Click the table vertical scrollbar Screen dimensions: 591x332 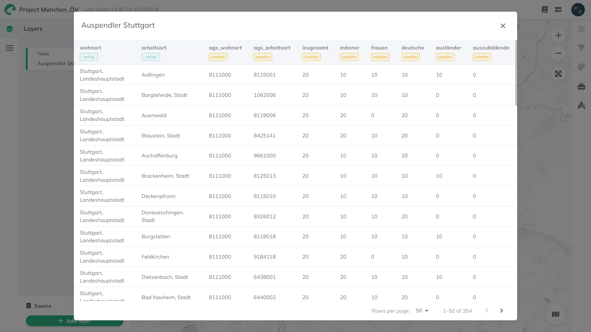pyautogui.click(x=516, y=73)
